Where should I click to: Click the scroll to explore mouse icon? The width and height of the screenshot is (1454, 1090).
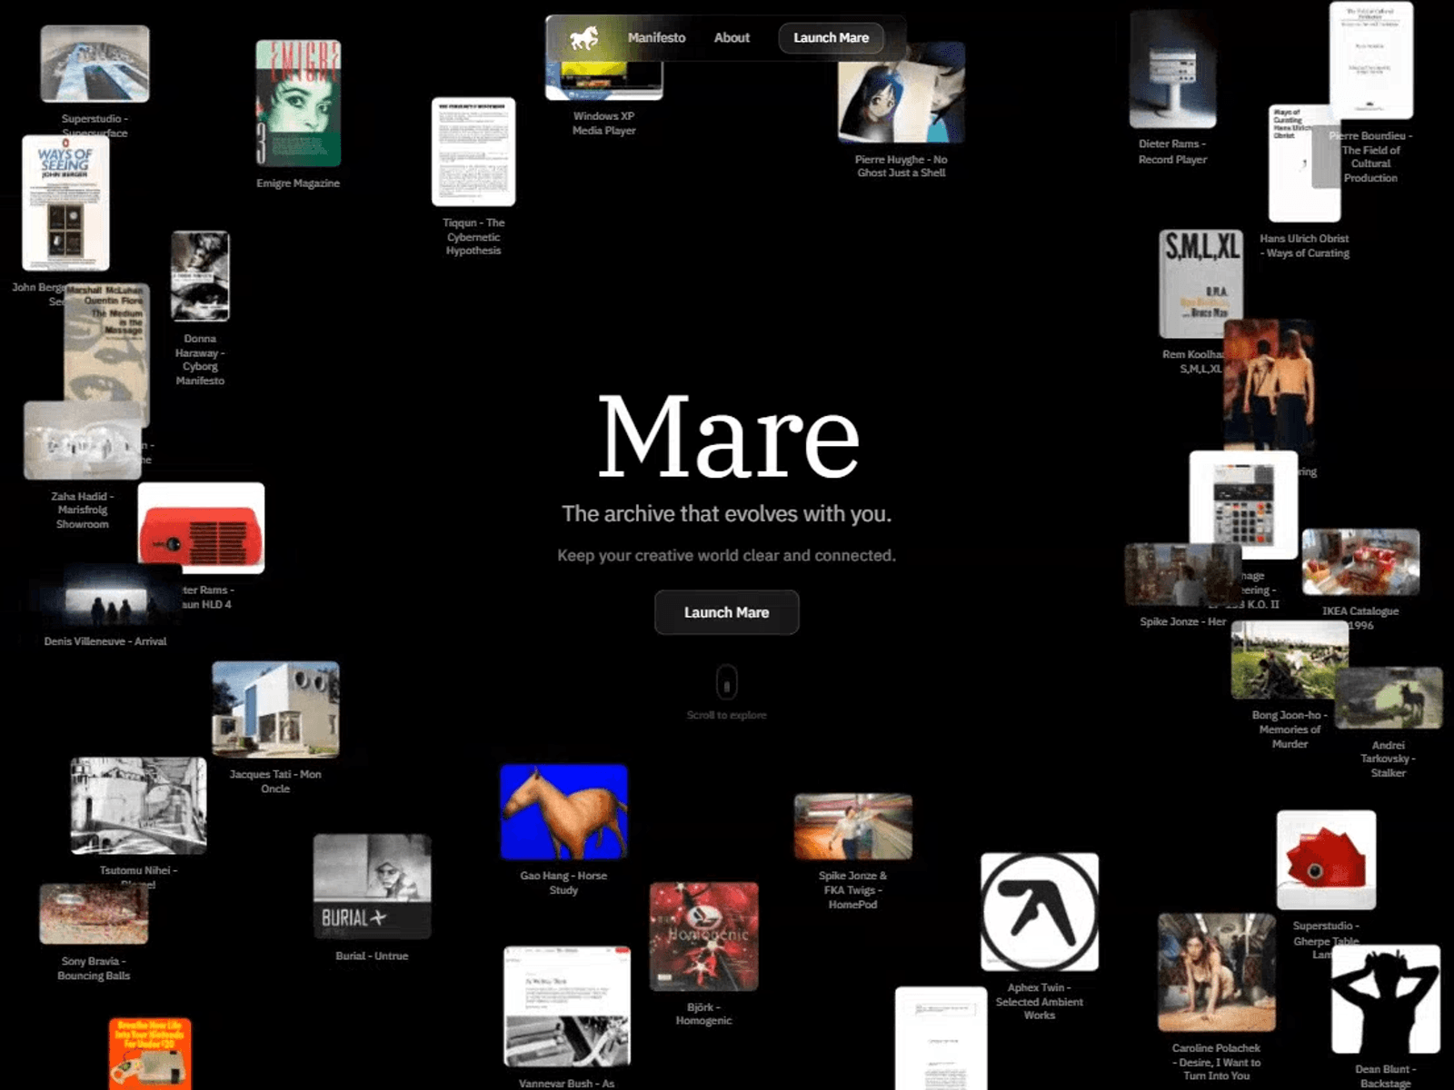[x=727, y=682]
